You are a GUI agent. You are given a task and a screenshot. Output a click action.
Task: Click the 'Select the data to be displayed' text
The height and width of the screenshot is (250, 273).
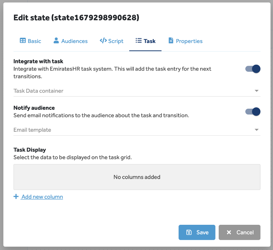tap(73, 157)
